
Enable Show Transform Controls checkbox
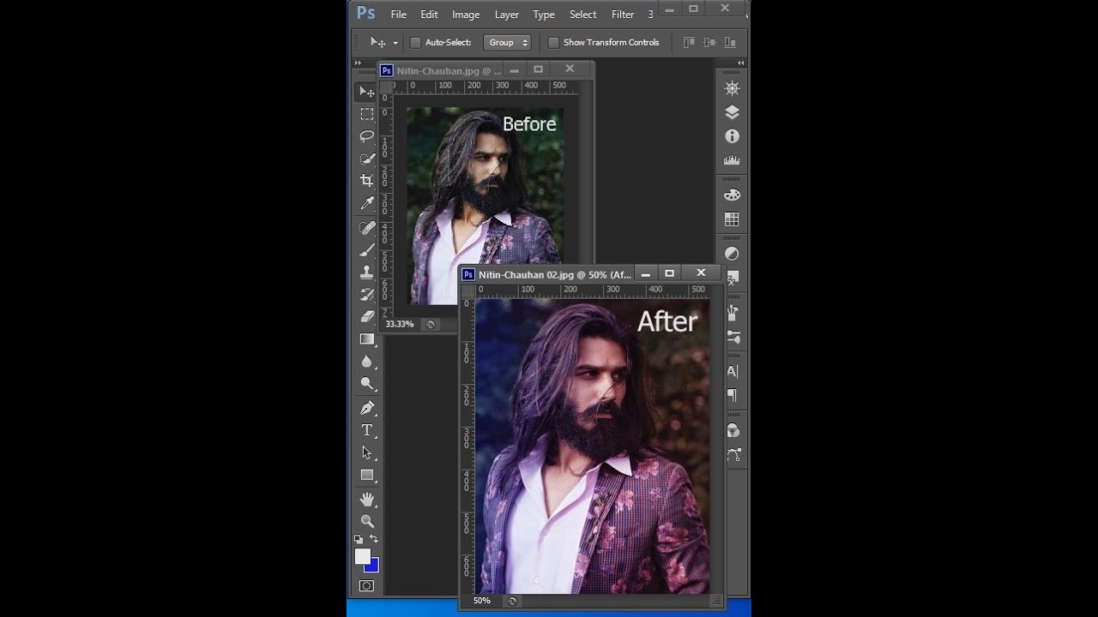coord(553,42)
